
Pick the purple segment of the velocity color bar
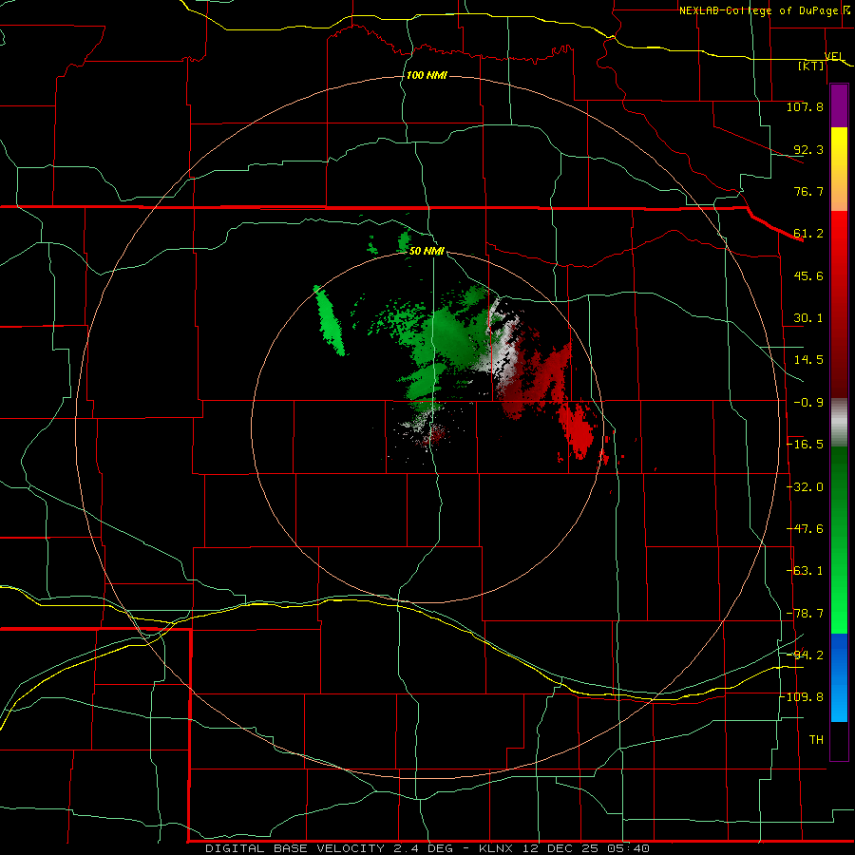point(839,106)
